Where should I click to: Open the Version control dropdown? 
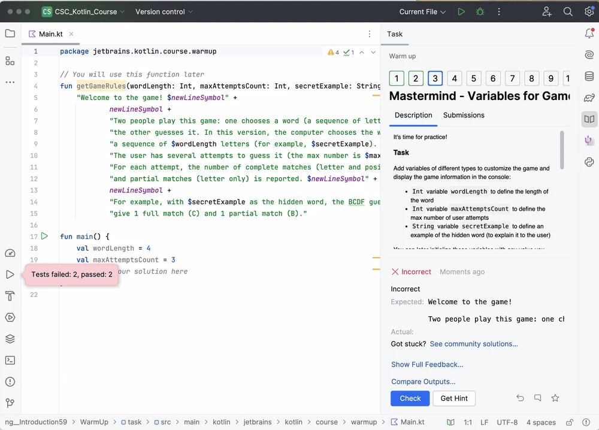164,12
